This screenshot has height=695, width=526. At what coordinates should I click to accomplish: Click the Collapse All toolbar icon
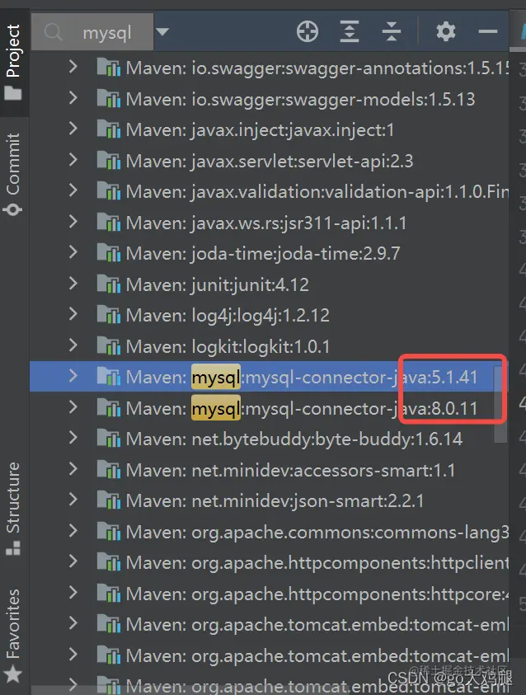392,32
